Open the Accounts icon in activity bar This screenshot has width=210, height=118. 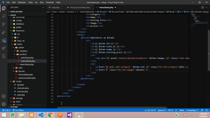[x=4, y=96]
